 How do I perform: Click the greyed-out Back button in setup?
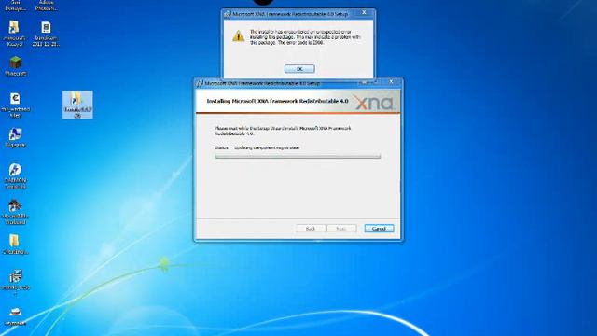click(311, 229)
